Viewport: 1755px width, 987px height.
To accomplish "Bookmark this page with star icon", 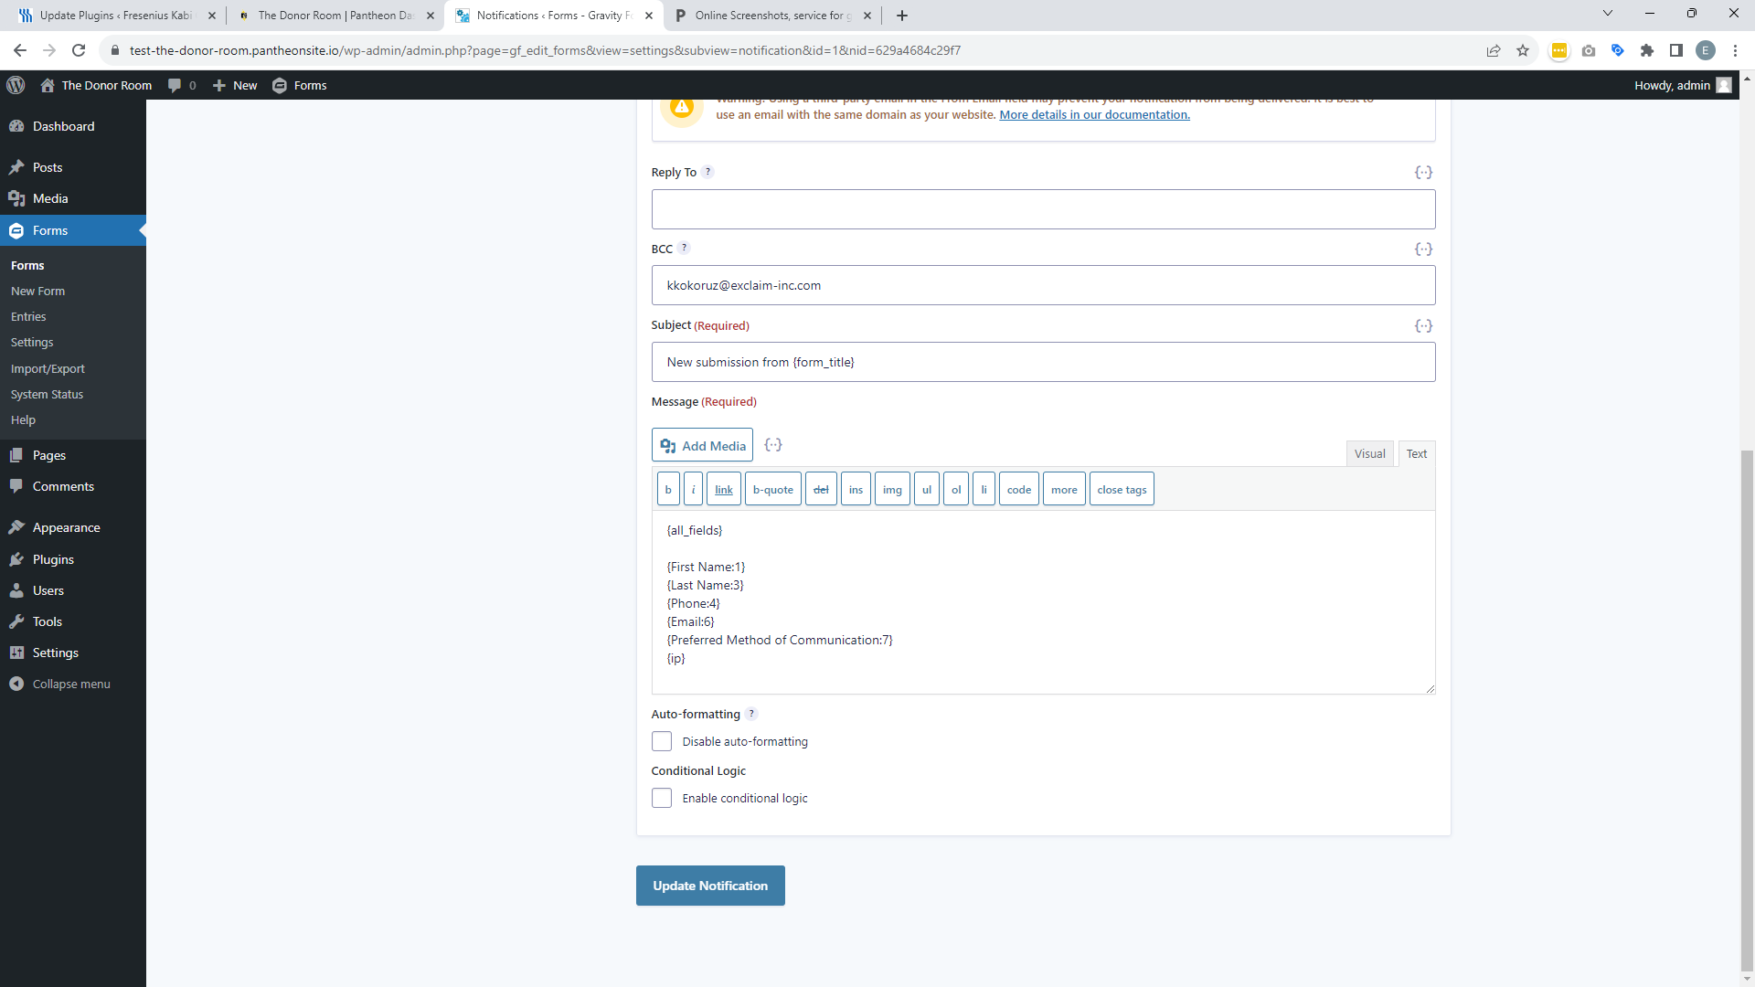I will (x=1523, y=50).
